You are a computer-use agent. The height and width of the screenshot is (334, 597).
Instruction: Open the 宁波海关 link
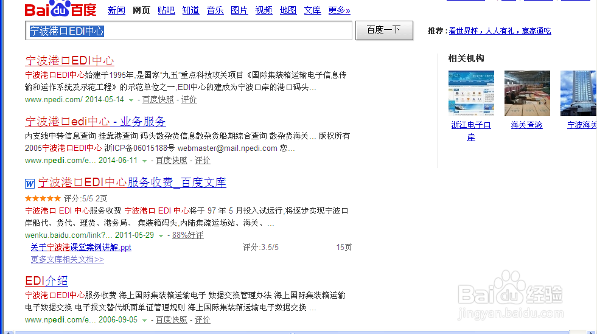582,125
